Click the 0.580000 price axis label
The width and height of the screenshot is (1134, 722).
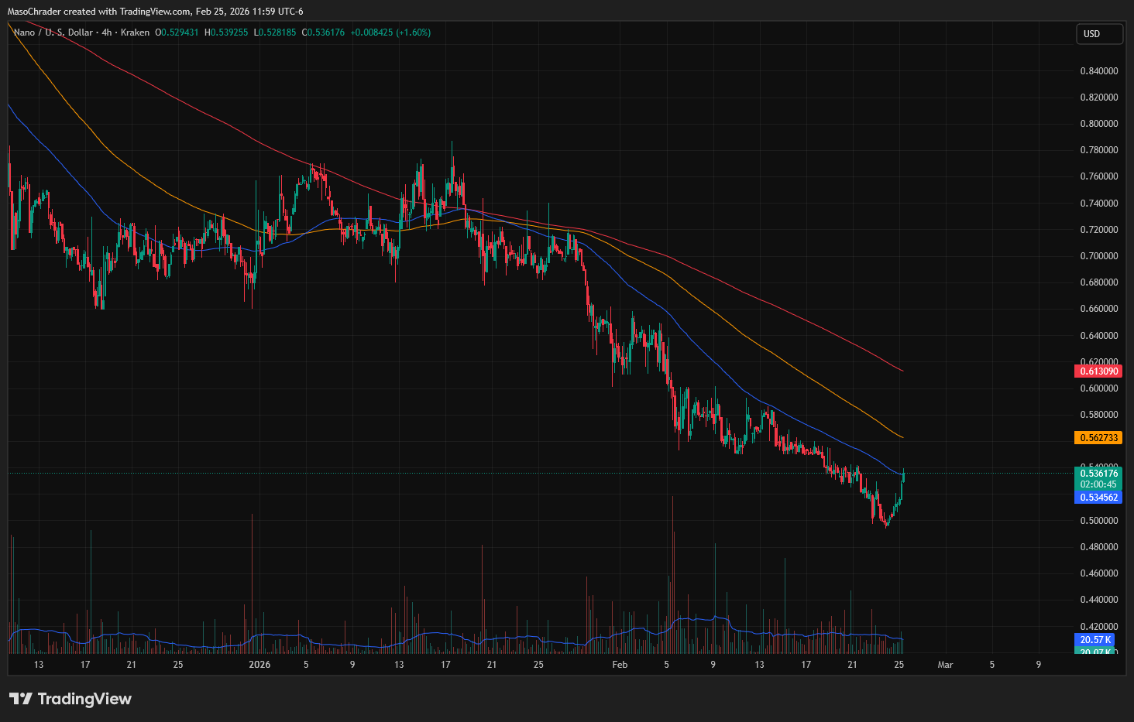[x=1099, y=415]
